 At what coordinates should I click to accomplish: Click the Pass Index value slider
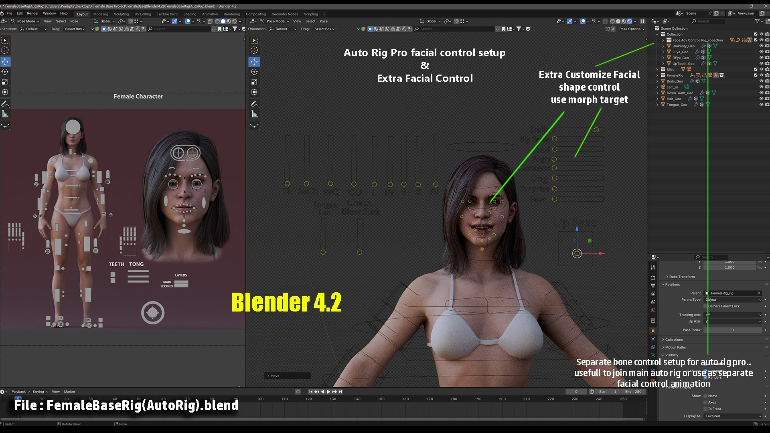pos(733,330)
